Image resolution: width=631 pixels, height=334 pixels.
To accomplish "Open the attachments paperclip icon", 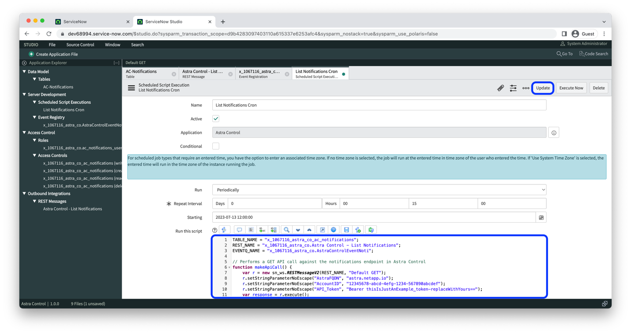I will [x=500, y=88].
